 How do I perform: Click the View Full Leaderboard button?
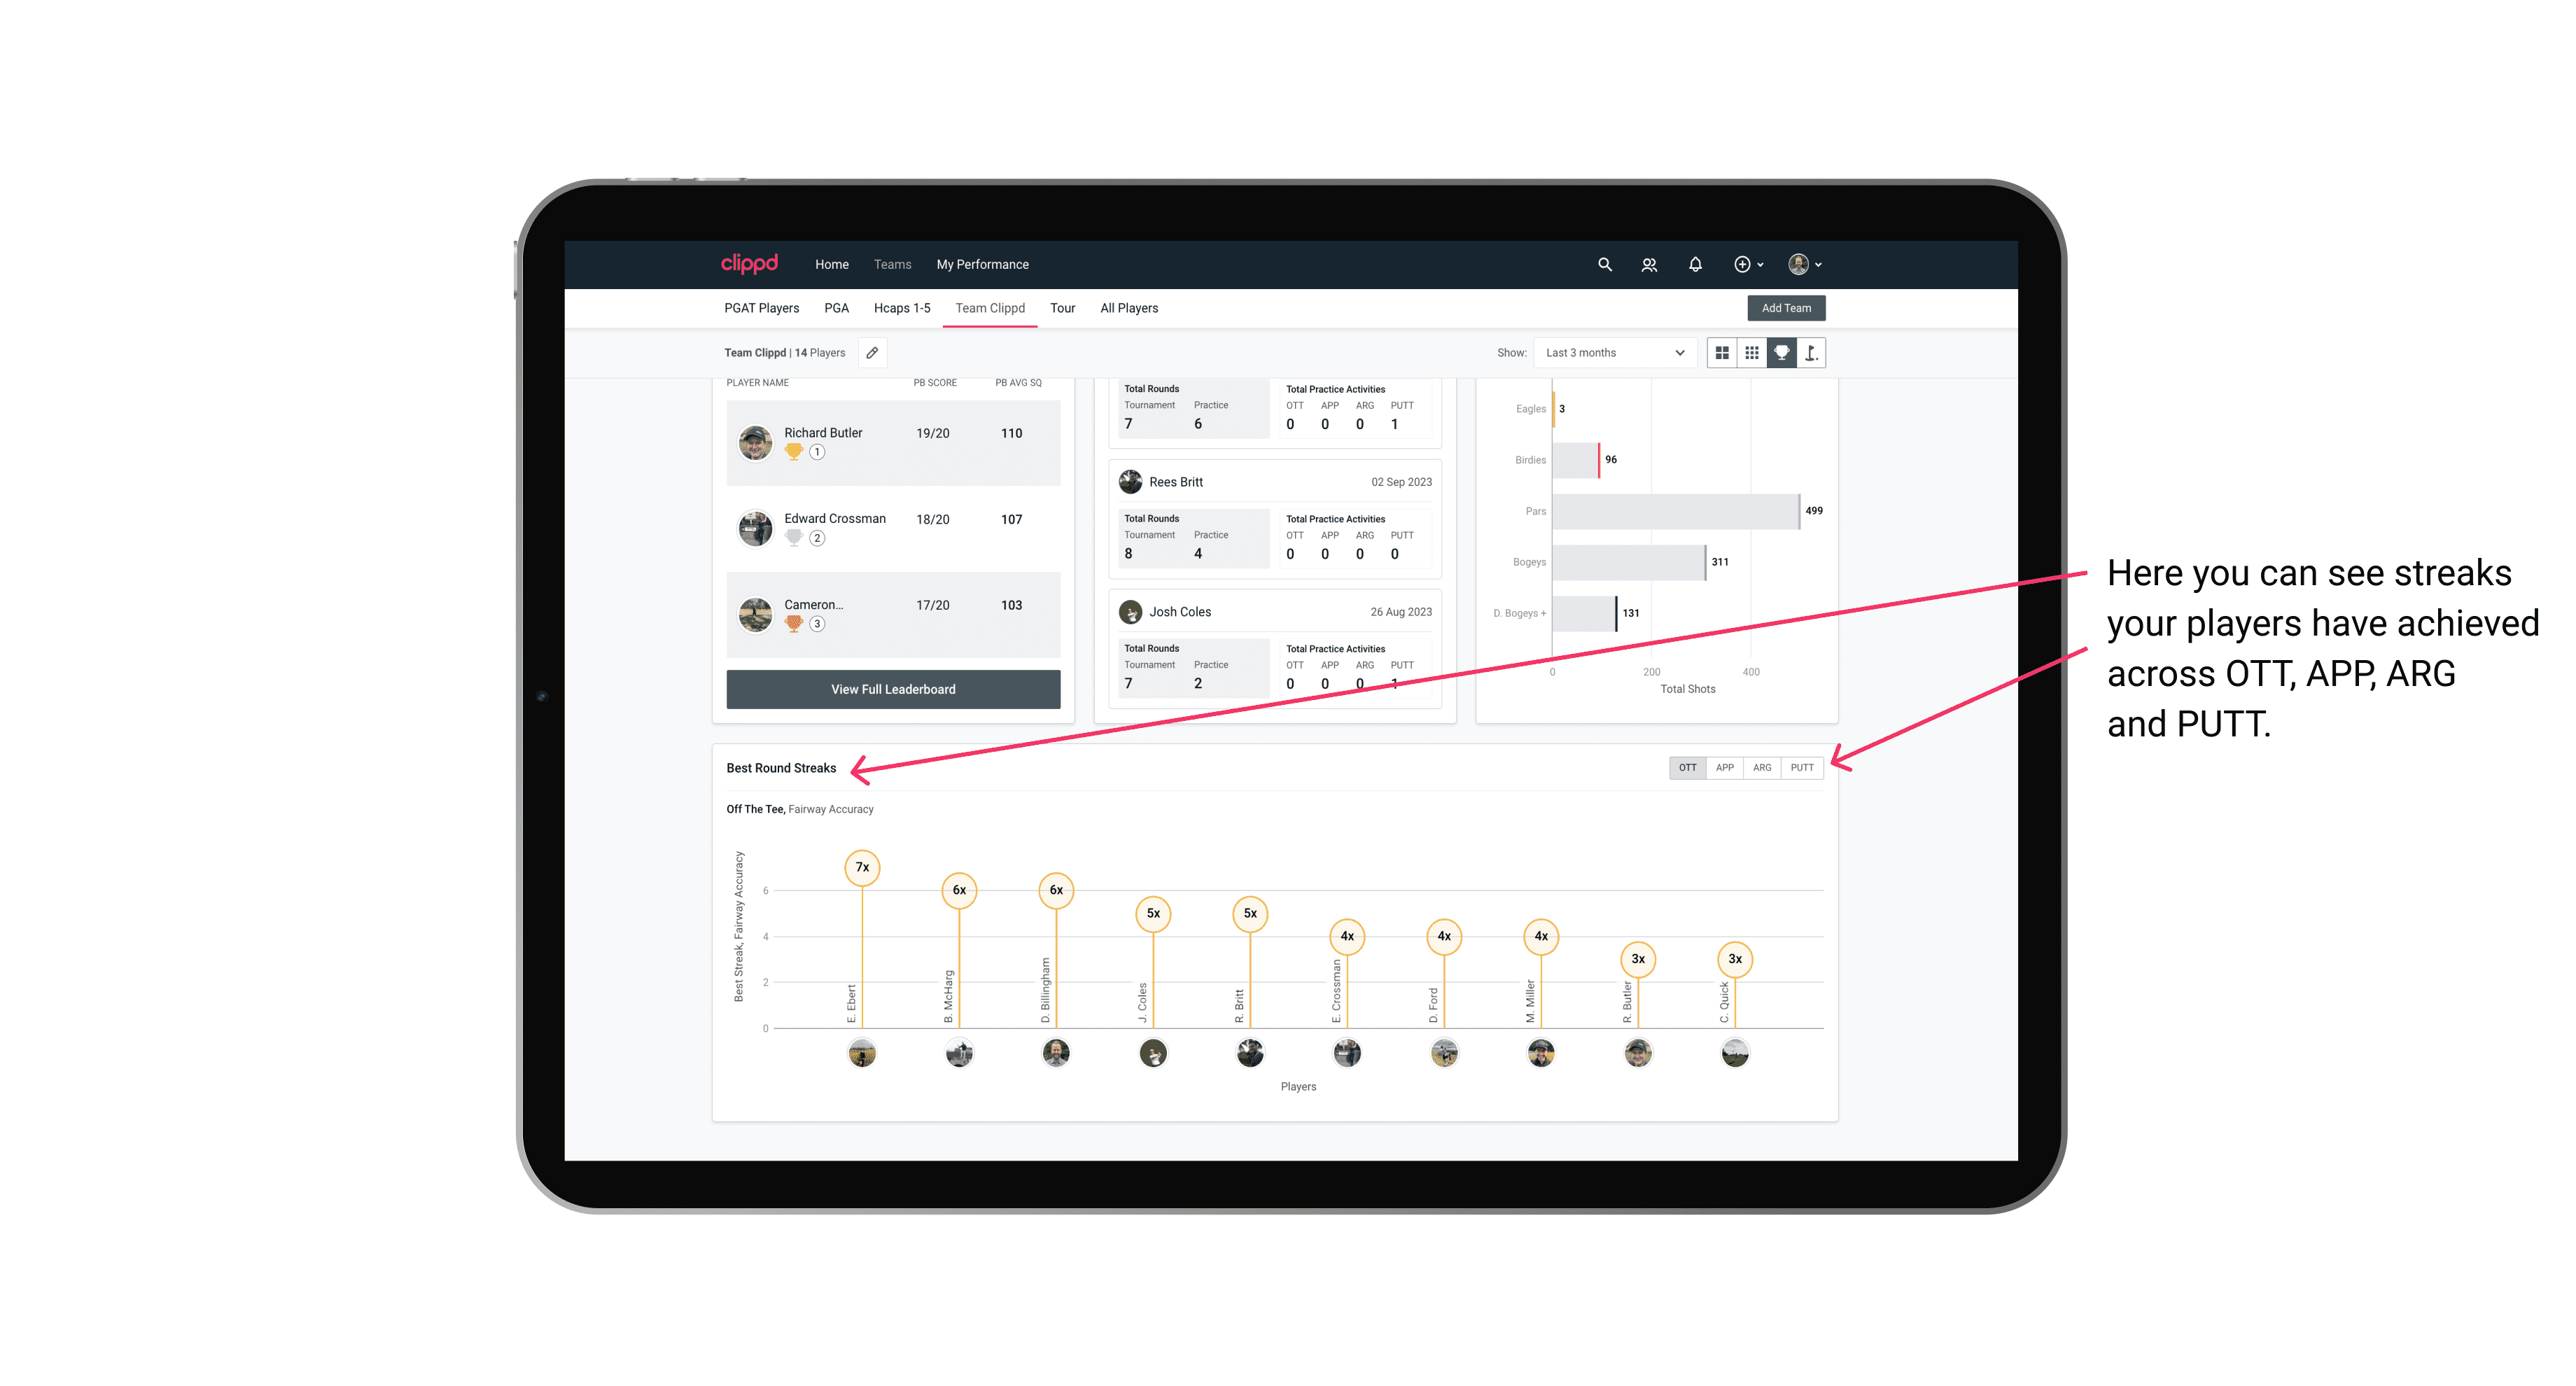click(894, 688)
